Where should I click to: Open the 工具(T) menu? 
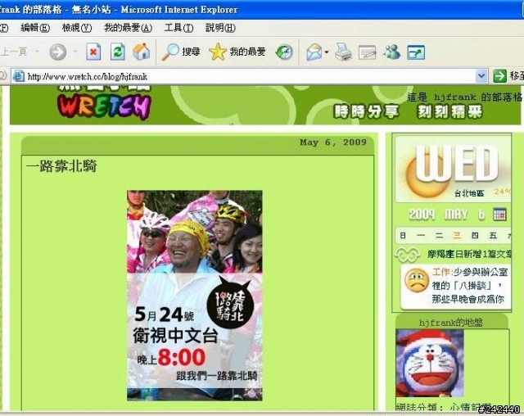pos(178,28)
